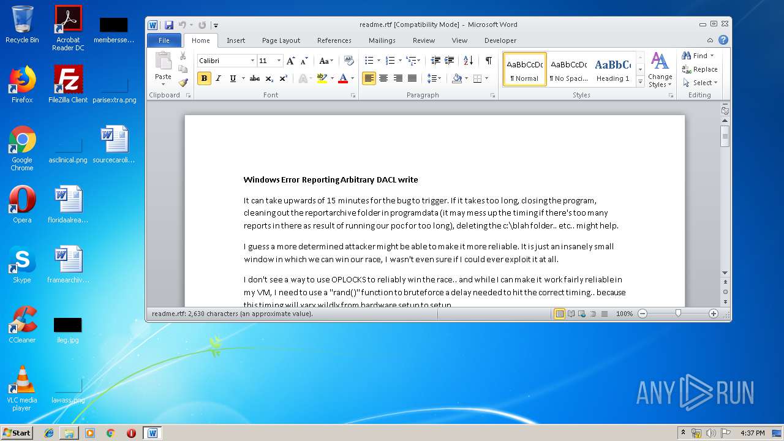784x441 pixels.
Task: Open font size dropdown
Action: [279, 61]
